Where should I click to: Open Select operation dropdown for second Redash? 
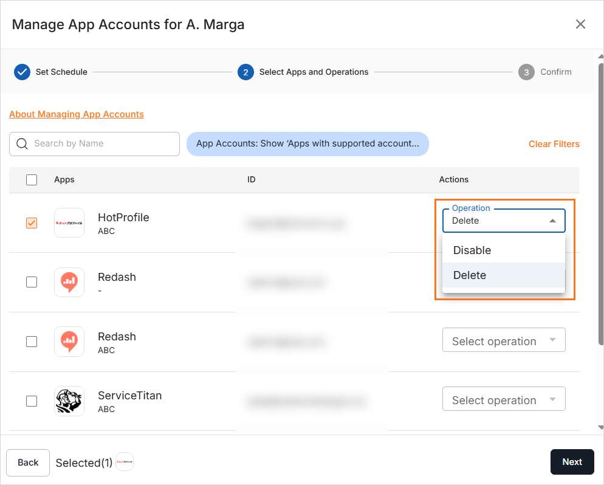pyautogui.click(x=504, y=341)
